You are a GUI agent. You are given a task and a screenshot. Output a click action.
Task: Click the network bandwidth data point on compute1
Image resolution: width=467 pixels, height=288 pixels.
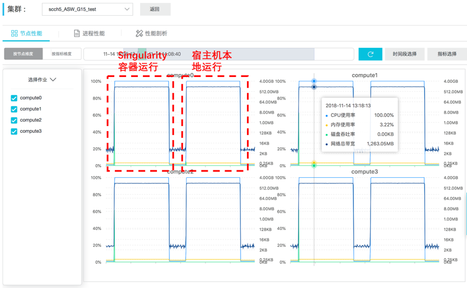click(x=314, y=87)
